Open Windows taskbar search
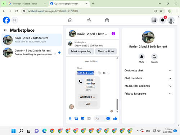Viewport: 180px width, 135px height. point(21,131)
